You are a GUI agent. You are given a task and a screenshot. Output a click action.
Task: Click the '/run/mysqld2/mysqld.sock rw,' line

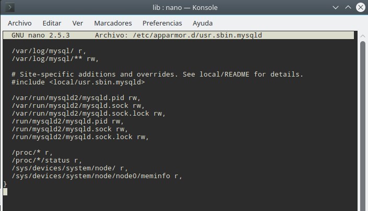(70, 129)
